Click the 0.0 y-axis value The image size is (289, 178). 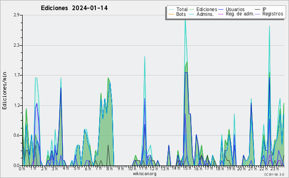[x=16, y=165]
